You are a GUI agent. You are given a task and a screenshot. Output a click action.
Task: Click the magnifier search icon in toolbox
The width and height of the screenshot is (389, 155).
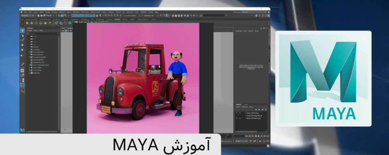coord(22,91)
